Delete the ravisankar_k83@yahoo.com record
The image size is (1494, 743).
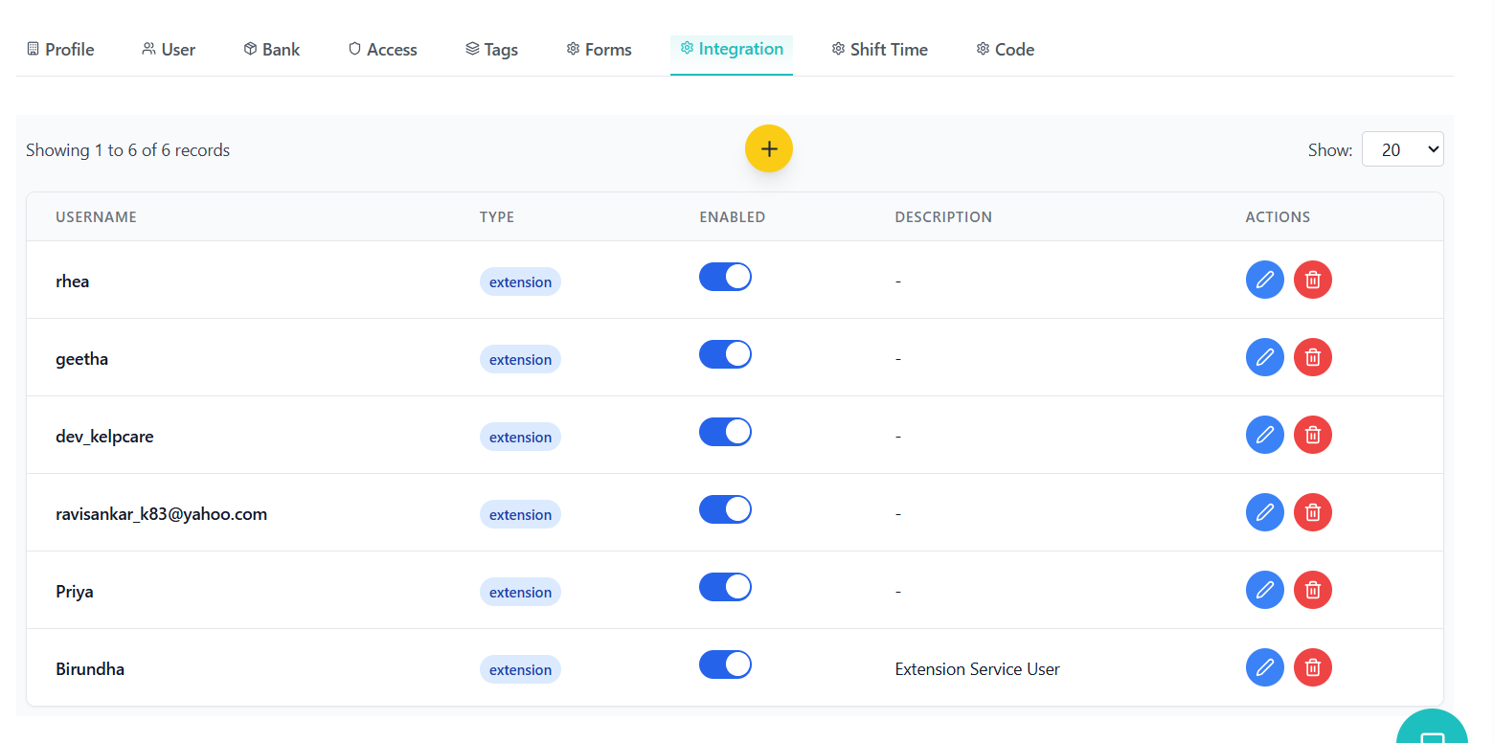(x=1312, y=512)
